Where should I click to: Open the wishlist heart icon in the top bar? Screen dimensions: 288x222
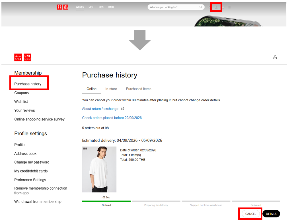coord(209,7)
